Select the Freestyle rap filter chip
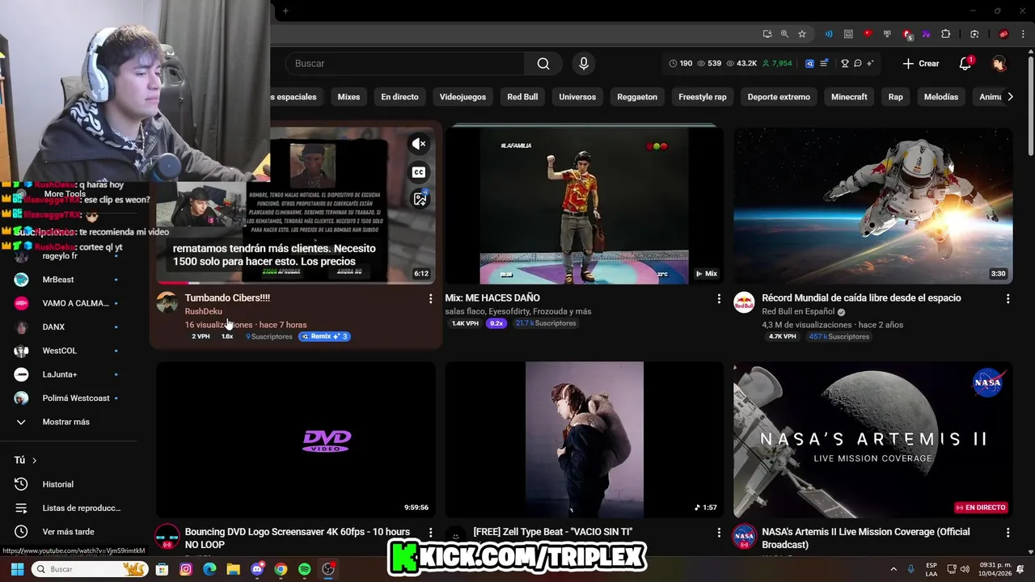The width and height of the screenshot is (1035, 582). click(702, 97)
